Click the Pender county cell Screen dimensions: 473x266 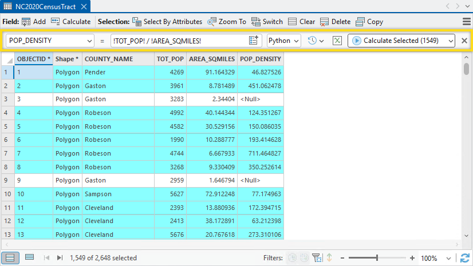tap(118, 72)
